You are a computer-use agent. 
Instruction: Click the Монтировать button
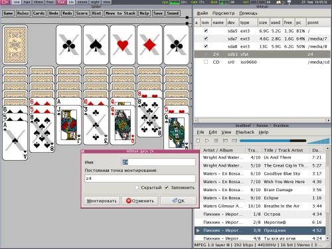[102, 201]
